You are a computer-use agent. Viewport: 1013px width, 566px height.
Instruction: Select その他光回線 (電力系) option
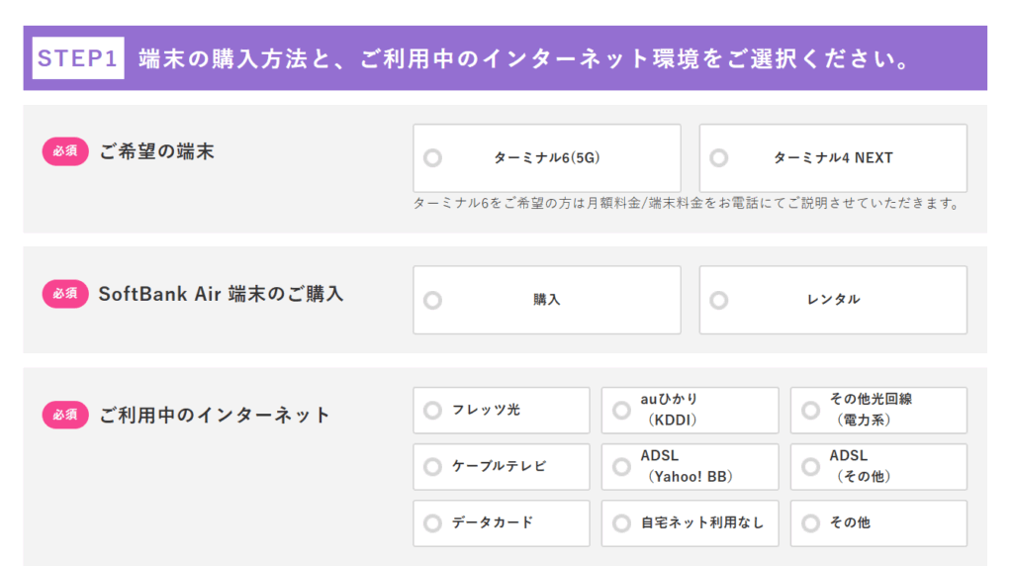pyautogui.click(x=810, y=410)
